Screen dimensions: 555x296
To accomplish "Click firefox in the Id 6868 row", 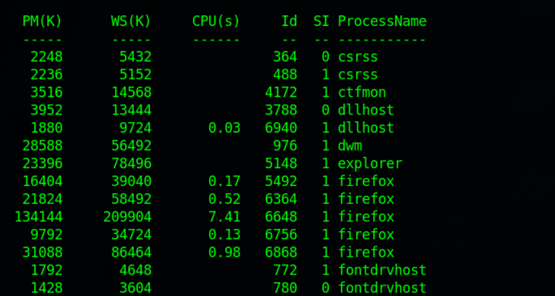I will coord(366,252).
